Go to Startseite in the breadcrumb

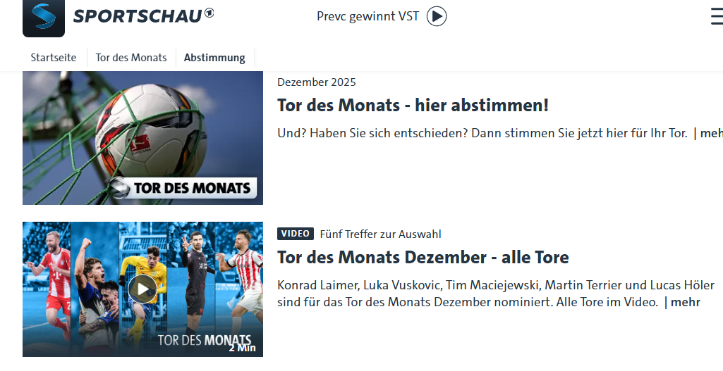click(54, 58)
